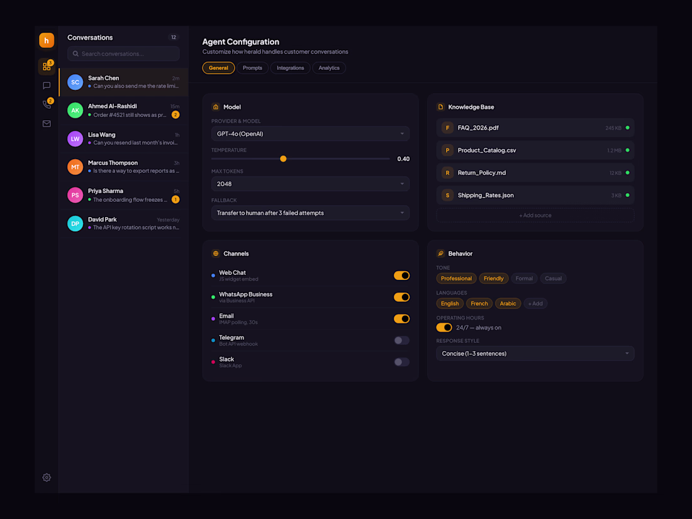Click the Channels globe icon
Screen dimensions: 692x519
click(x=216, y=254)
